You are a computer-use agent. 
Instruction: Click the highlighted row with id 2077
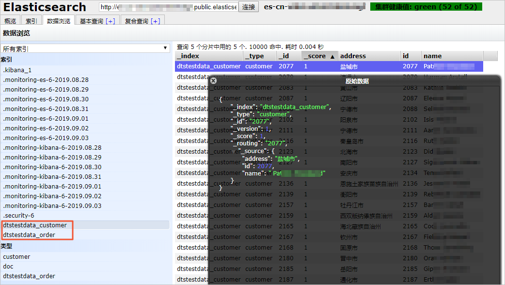pos(329,66)
